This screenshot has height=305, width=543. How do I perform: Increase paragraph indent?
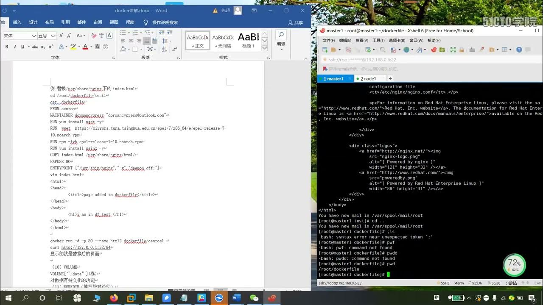(x=170, y=33)
